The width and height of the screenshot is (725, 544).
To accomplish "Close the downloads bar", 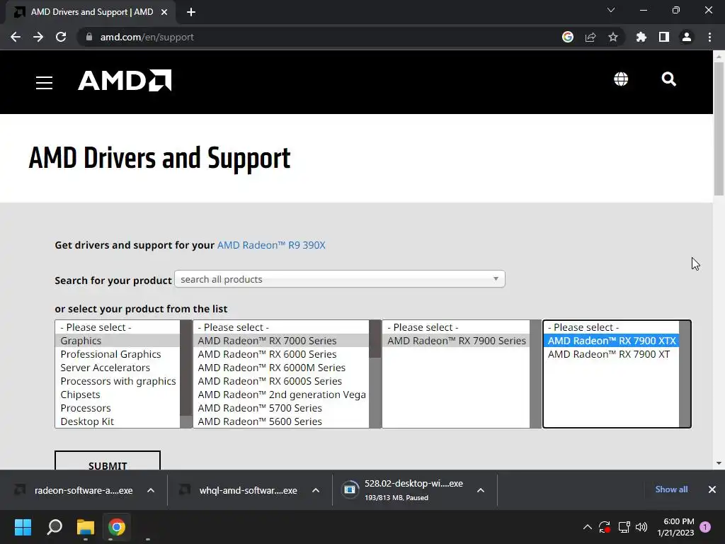I will (712, 489).
